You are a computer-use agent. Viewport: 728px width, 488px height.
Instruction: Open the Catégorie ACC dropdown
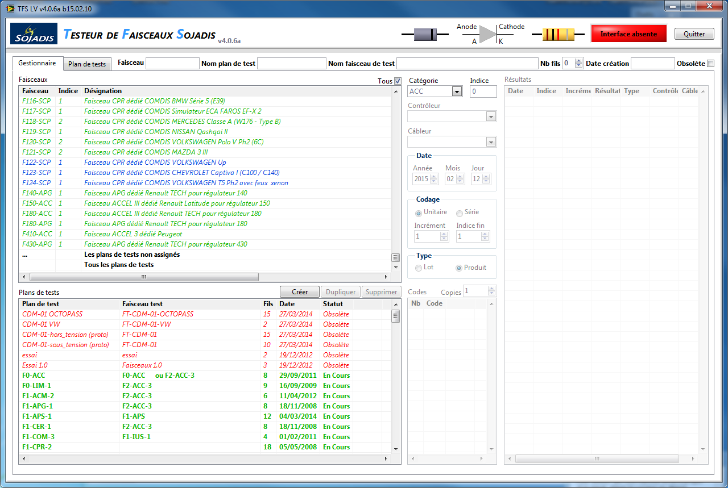[457, 91]
